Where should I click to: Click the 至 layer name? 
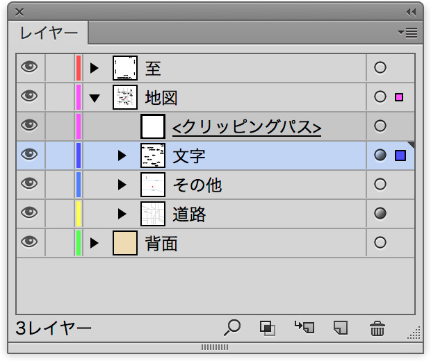point(153,68)
